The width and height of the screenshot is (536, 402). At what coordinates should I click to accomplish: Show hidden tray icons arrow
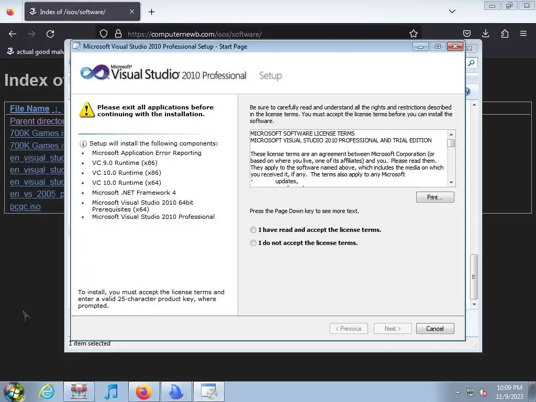457,392
